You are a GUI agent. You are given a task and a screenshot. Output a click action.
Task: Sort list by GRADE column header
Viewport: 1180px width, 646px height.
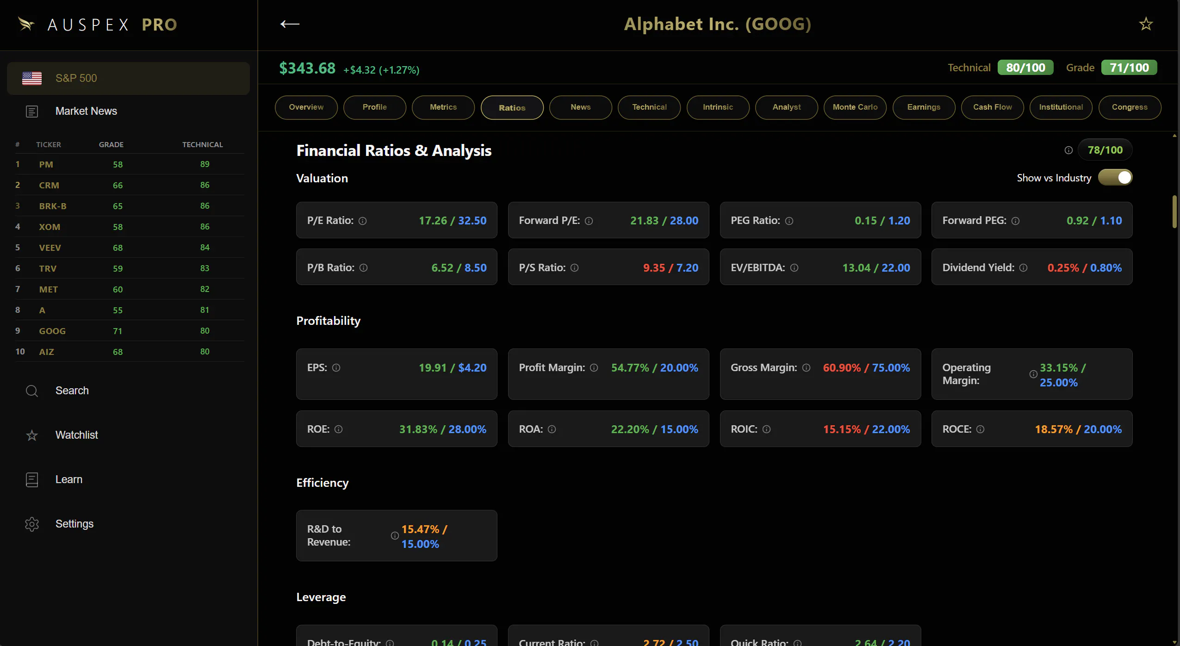[111, 145]
